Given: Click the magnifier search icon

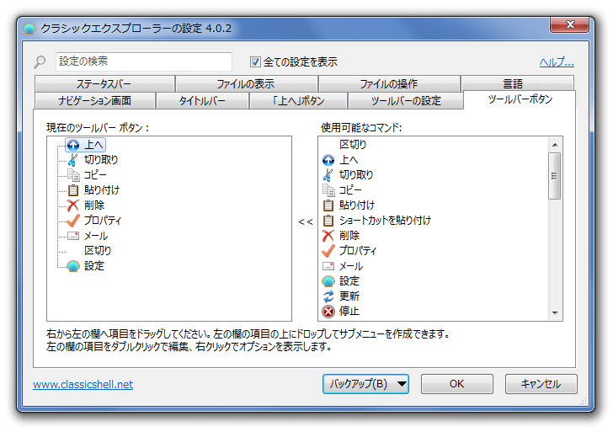Looking at the screenshot, I should click(40, 61).
